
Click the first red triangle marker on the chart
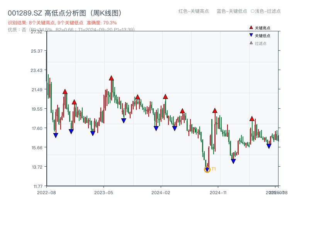coord(65,92)
